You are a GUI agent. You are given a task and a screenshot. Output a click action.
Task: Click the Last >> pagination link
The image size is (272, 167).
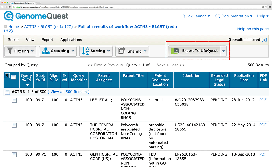177,65
